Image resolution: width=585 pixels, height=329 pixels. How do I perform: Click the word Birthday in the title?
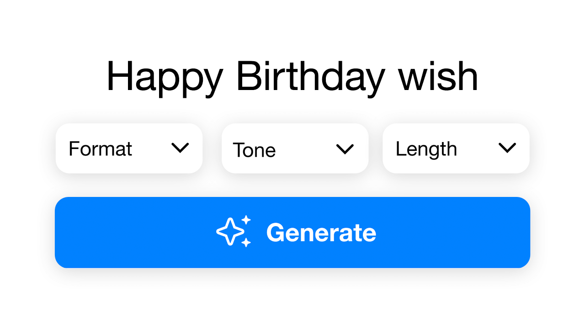(x=310, y=78)
